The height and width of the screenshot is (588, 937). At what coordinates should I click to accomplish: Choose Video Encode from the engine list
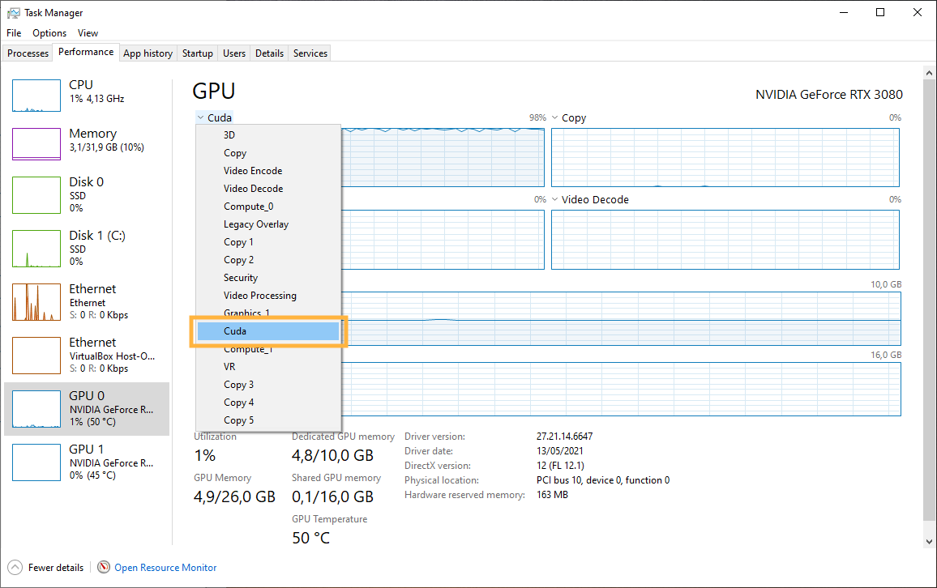pos(253,171)
